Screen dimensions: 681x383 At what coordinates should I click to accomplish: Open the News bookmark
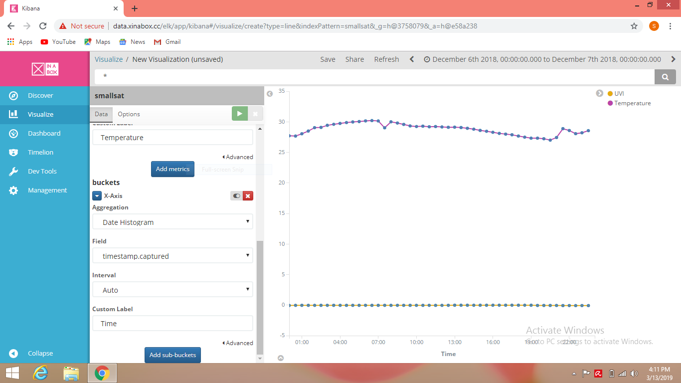pos(132,42)
